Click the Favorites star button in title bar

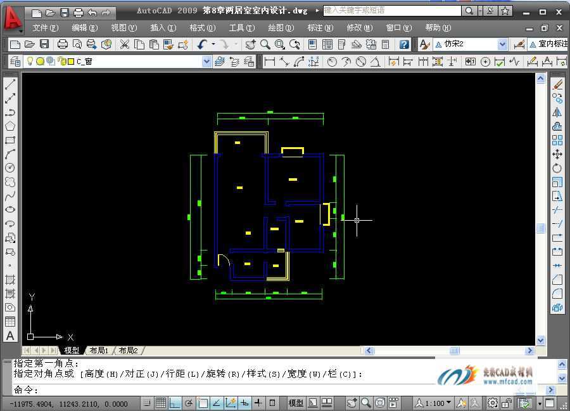pyautogui.click(x=505, y=11)
